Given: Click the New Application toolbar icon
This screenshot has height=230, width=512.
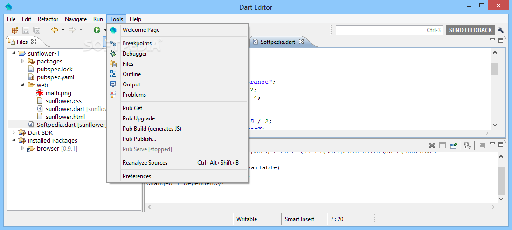Looking at the screenshot, I should click(15, 30).
